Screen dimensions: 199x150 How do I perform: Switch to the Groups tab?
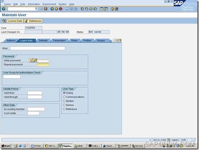[101, 41]
